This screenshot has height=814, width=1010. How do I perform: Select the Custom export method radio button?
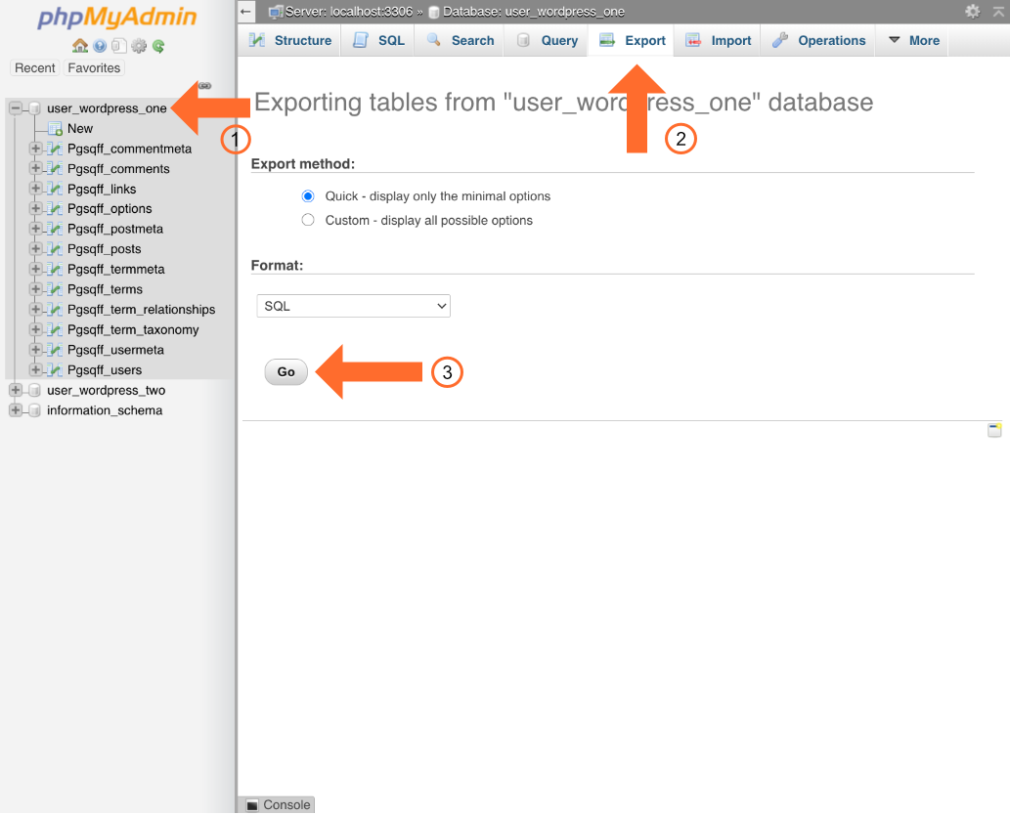pos(308,220)
